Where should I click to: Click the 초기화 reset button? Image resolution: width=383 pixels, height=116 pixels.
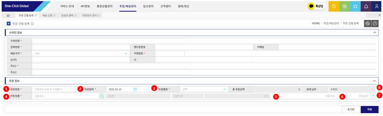click(x=351, y=109)
